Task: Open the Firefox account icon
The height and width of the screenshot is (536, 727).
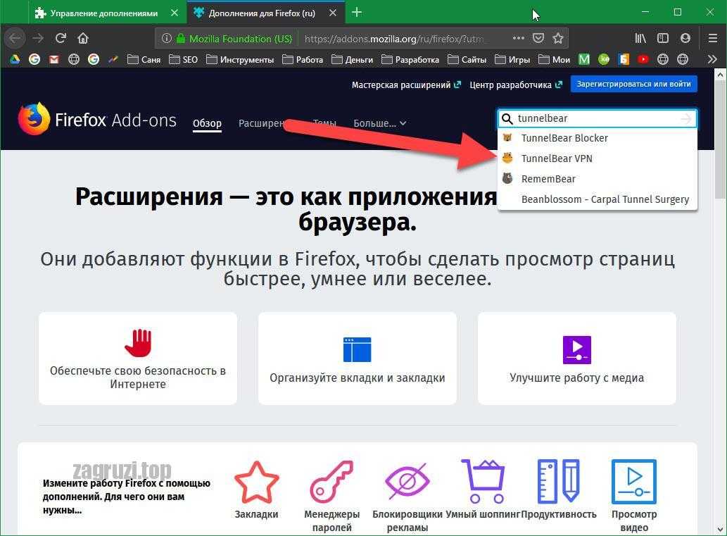Action: pyautogui.click(x=685, y=38)
